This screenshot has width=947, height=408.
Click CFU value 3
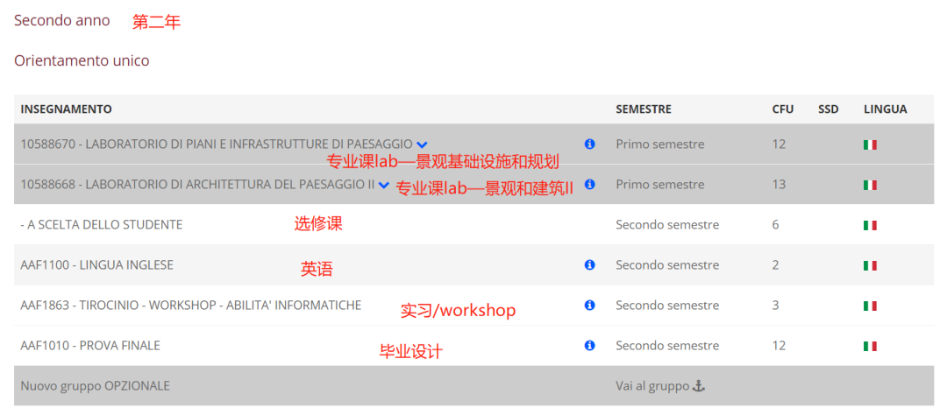click(x=775, y=306)
